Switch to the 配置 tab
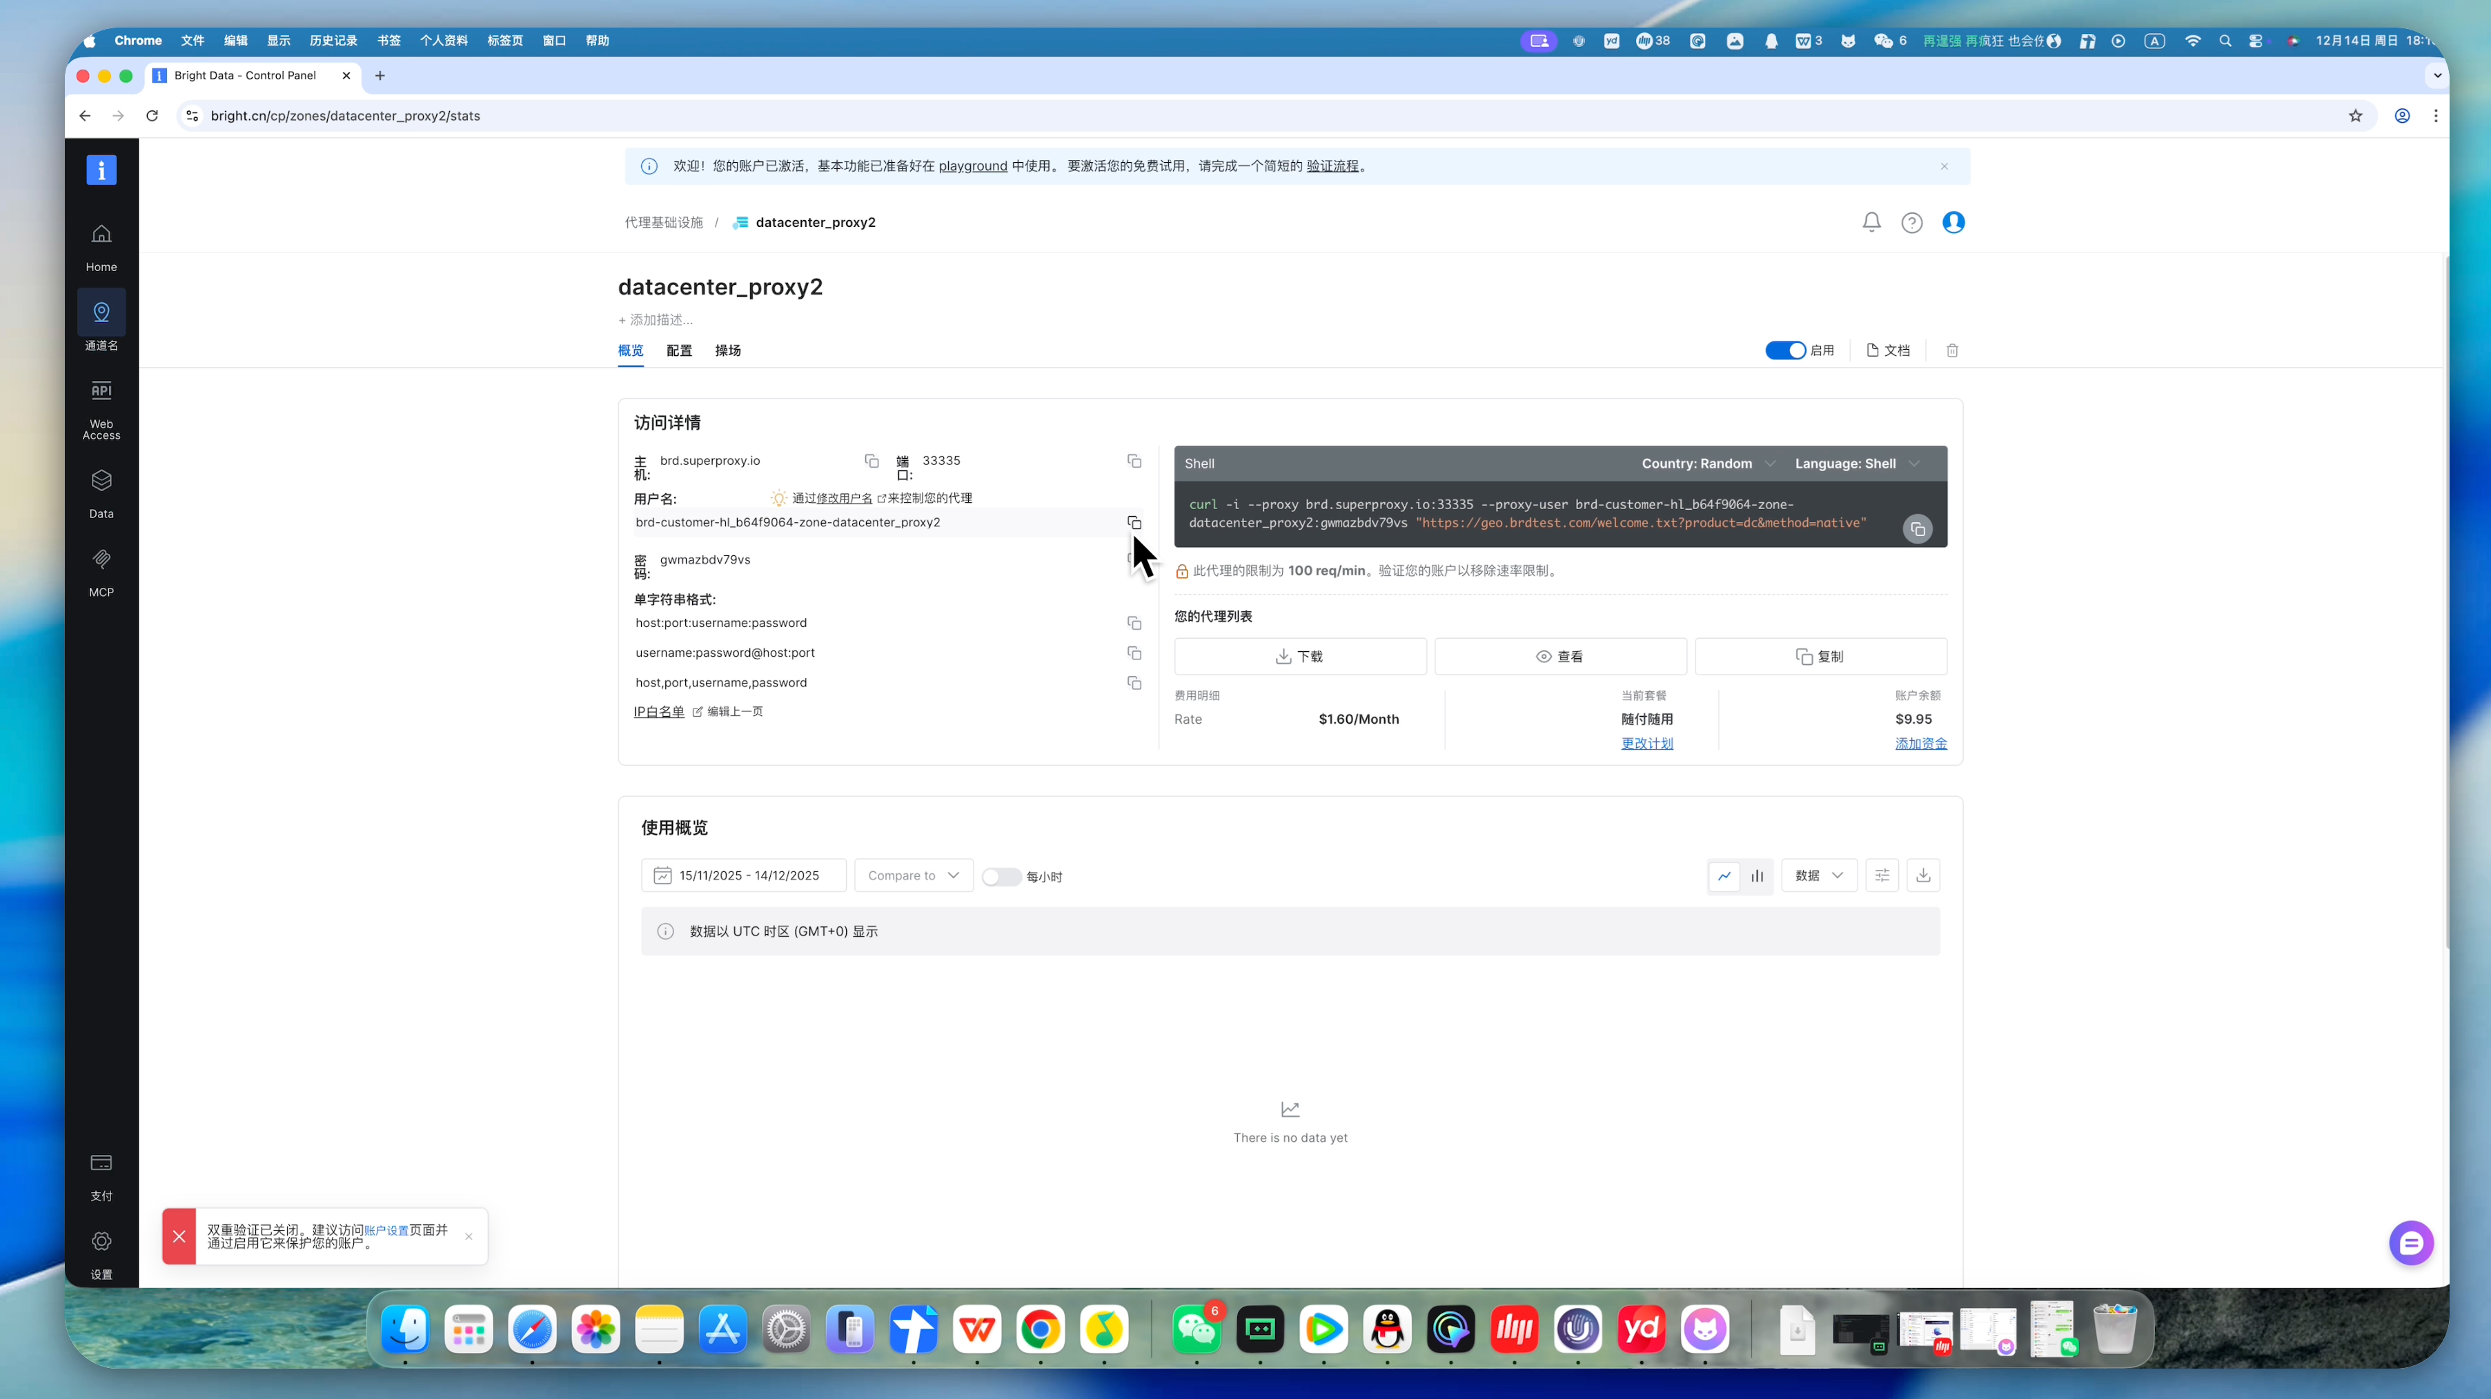 click(679, 351)
